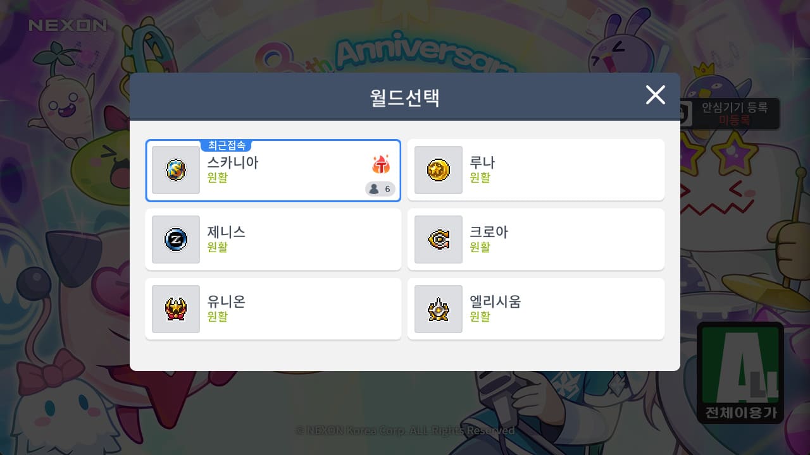
Task: Click the red burning event icon on 스카니아
Action: pyautogui.click(x=381, y=164)
